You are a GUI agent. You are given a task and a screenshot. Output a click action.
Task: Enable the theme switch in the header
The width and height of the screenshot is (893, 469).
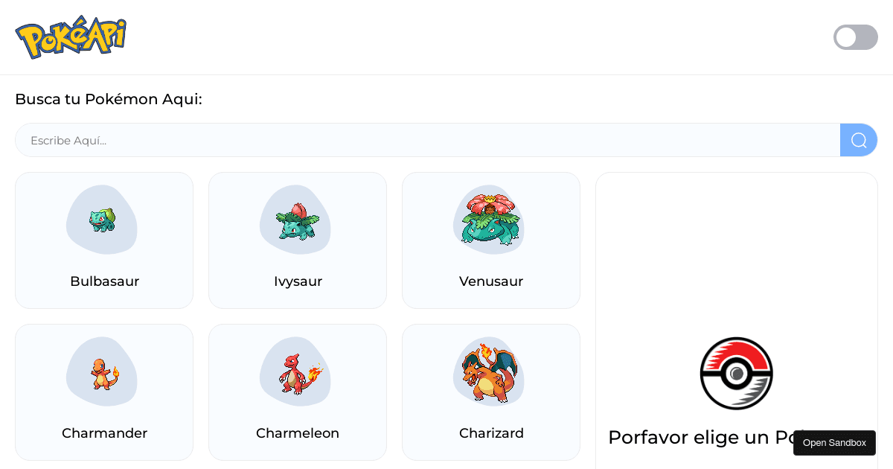[x=855, y=37]
